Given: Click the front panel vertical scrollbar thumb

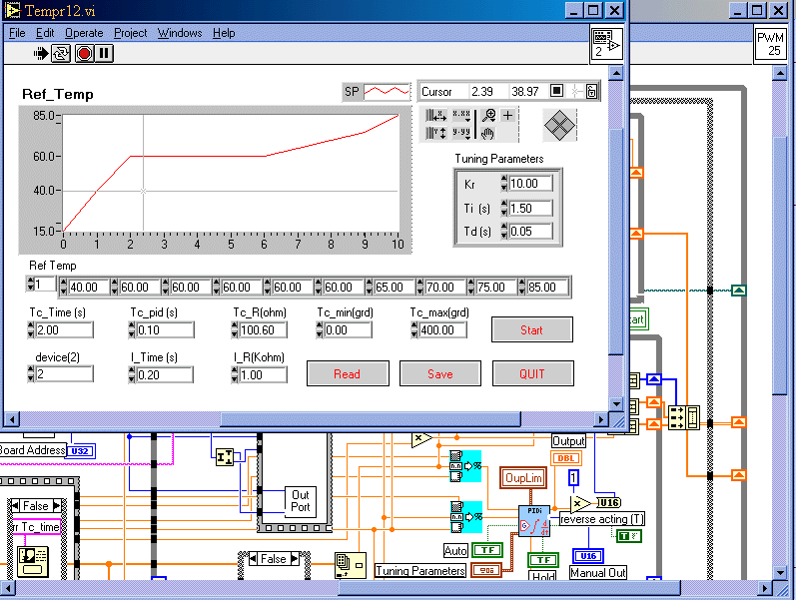Looking at the screenshot, I should 615,242.
